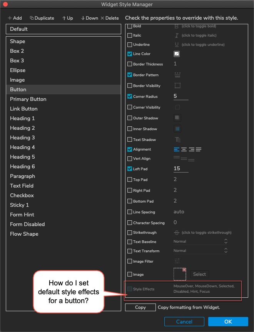The width and height of the screenshot is (254, 332).
Task: Uncheck the Line Color override checkbox
Action: (x=130, y=54)
